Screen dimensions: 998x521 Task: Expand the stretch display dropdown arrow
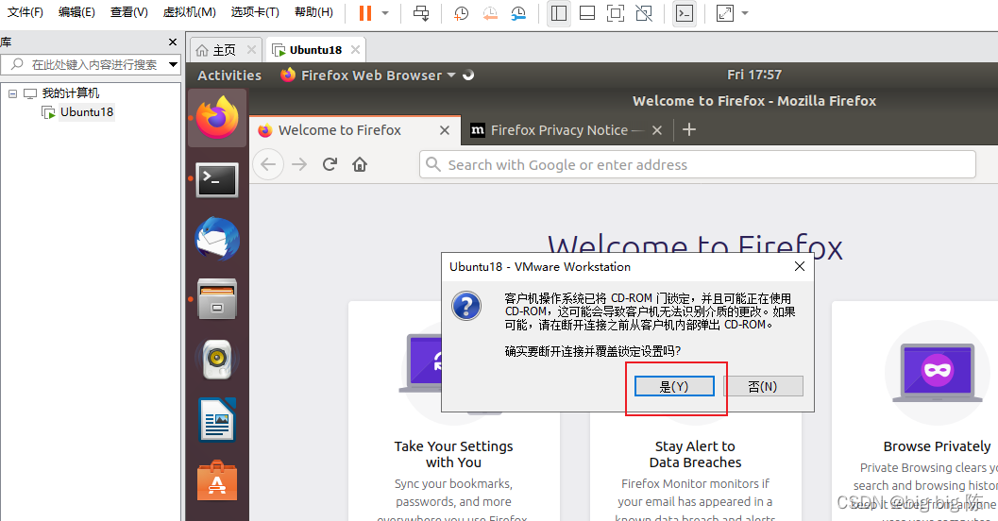tap(745, 12)
